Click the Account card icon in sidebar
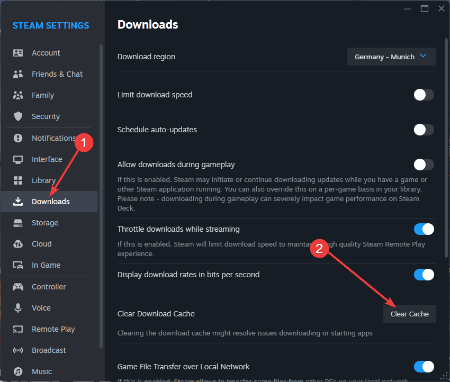Screen dimensions: 450x382 pos(18,53)
